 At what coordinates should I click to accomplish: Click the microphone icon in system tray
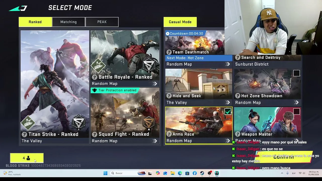click(x=287, y=173)
